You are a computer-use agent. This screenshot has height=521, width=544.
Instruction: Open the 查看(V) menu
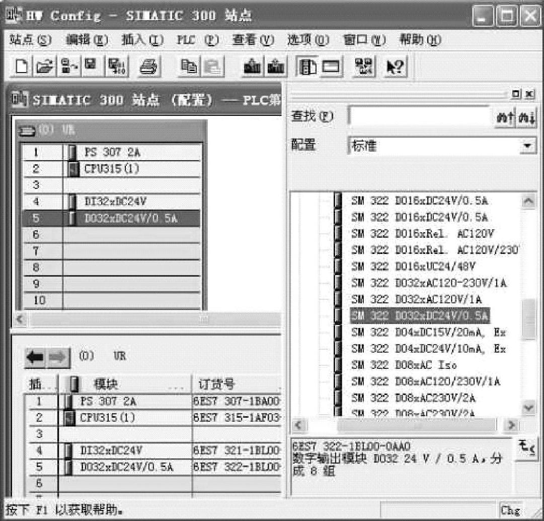(x=253, y=40)
